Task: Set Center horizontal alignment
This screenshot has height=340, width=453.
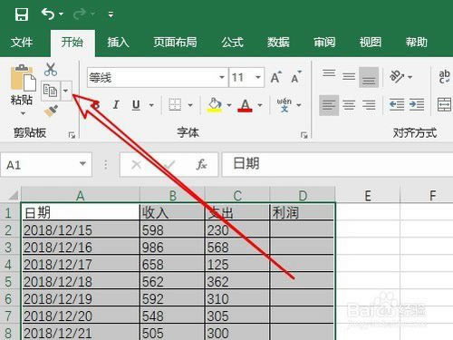Action: tap(349, 105)
